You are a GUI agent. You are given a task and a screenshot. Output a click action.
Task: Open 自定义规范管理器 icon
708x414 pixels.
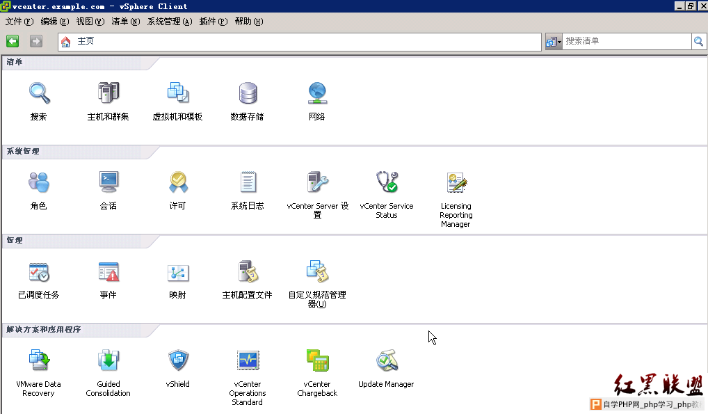tap(317, 271)
